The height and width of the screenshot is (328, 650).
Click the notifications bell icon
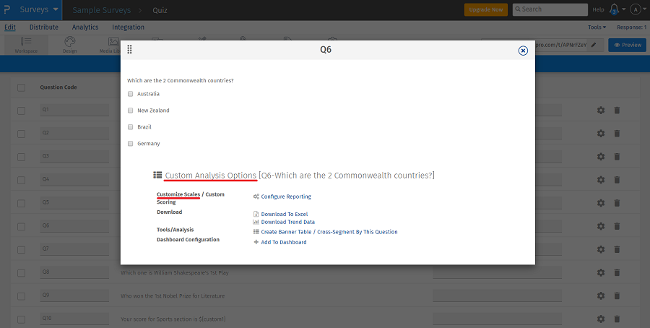pos(614,9)
